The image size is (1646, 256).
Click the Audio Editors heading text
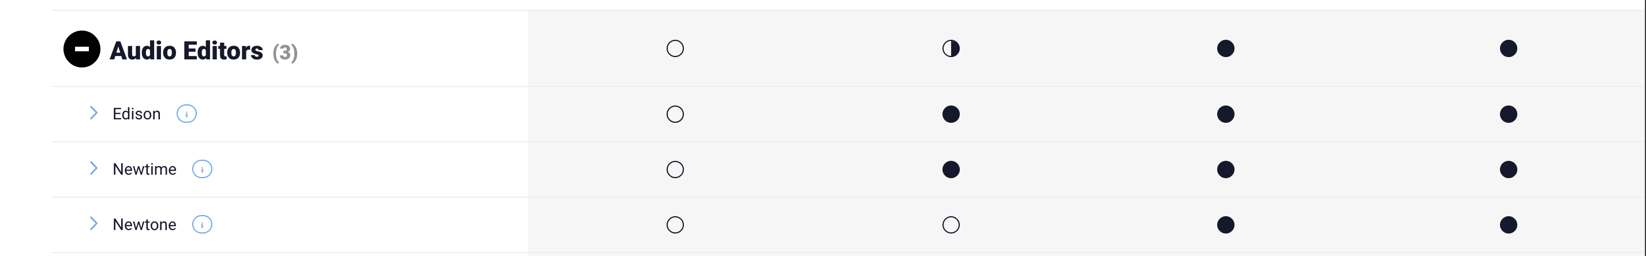[186, 50]
